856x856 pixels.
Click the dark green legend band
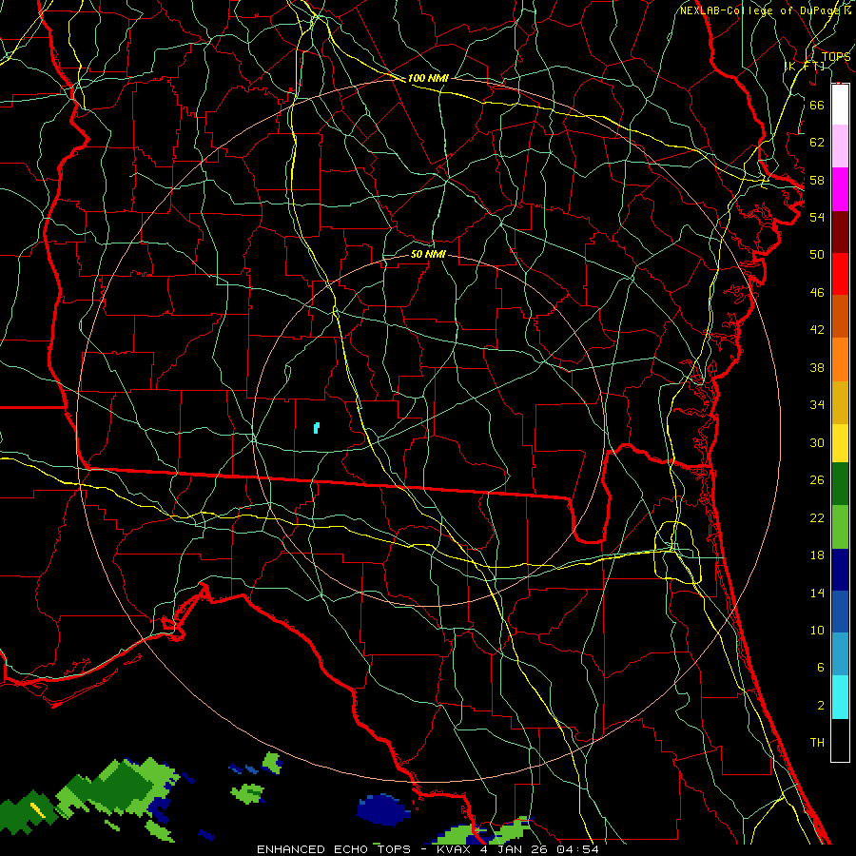click(x=840, y=484)
